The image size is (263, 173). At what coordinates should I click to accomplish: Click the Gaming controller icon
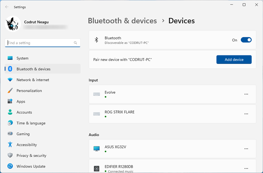10,134
